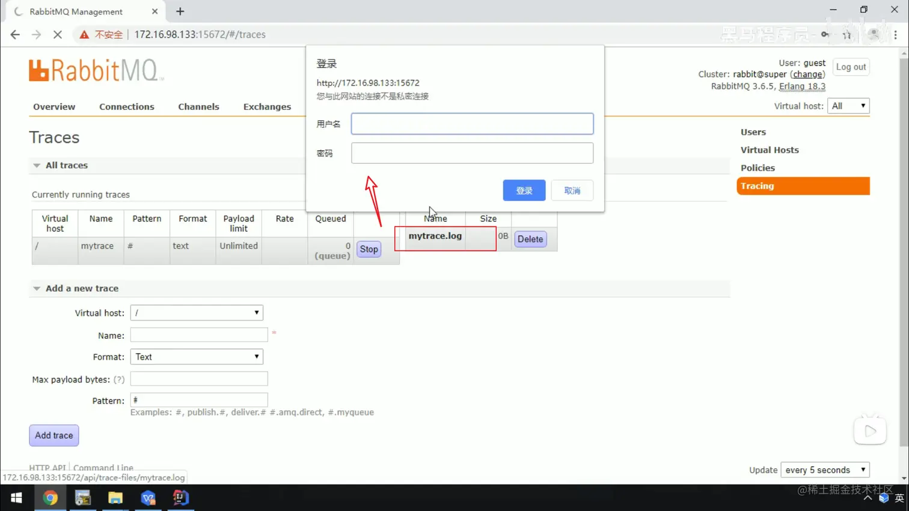The width and height of the screenshot is (909, 511).
Task: Focus the Max payload bytes field
Action: pyautogui.click(x=199, y=379)
